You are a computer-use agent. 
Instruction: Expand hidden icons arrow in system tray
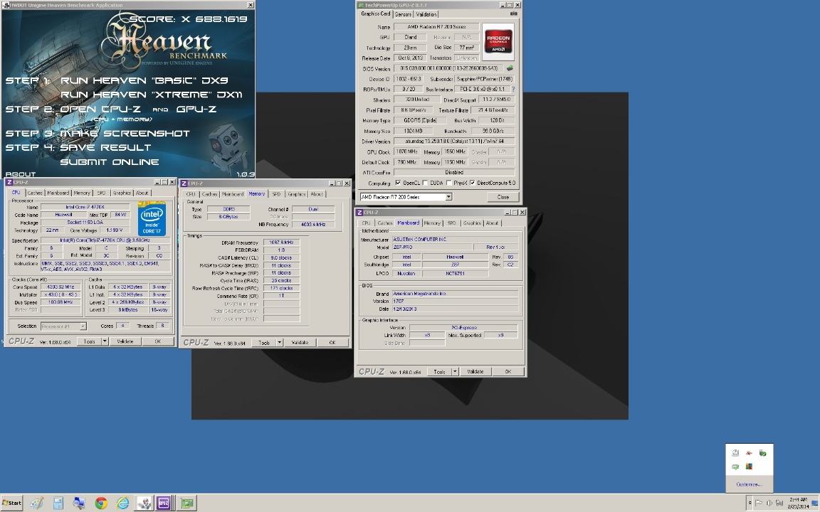[x=750, y=503]
